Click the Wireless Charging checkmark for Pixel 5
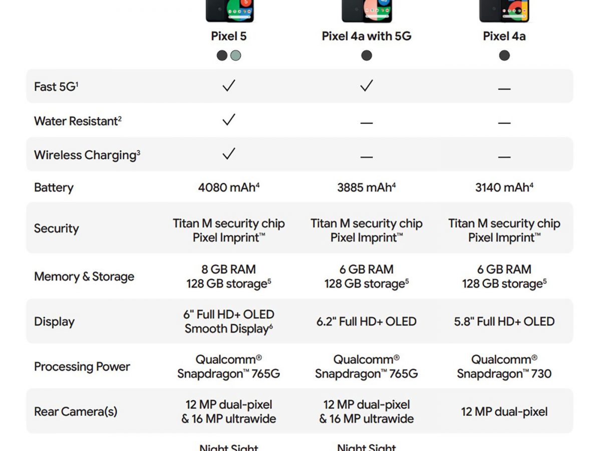Screen dimensions: 601x451 (229, 154)
